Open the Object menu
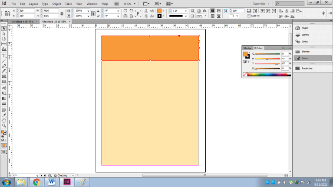333x187 pixels. tap(56, 3)
